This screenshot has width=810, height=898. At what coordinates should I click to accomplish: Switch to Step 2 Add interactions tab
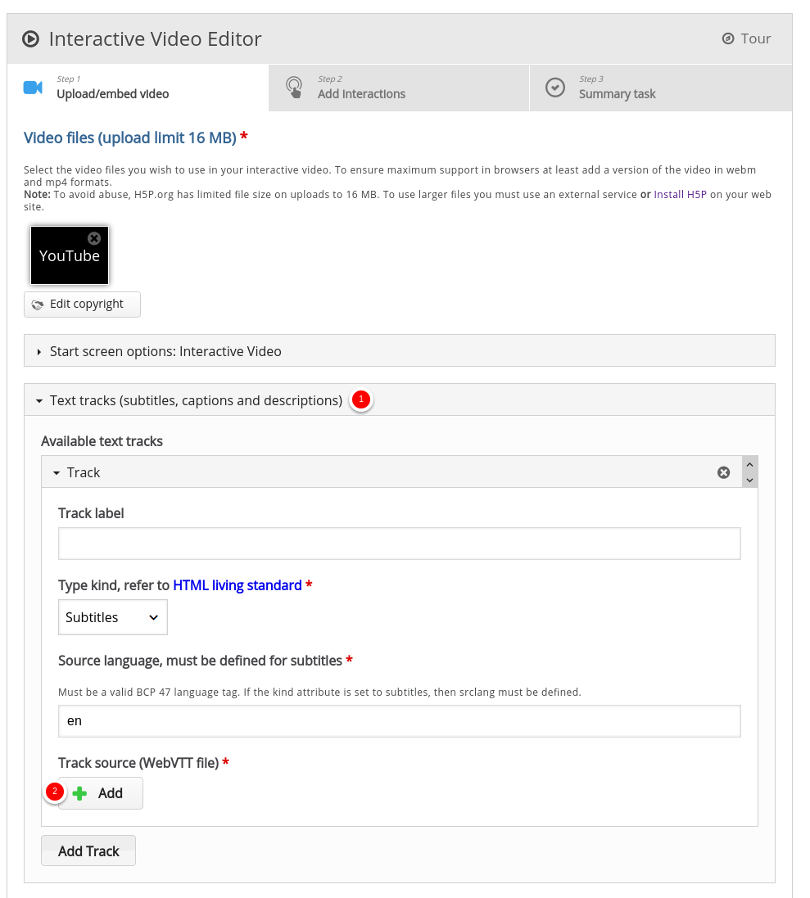(399, 88)
